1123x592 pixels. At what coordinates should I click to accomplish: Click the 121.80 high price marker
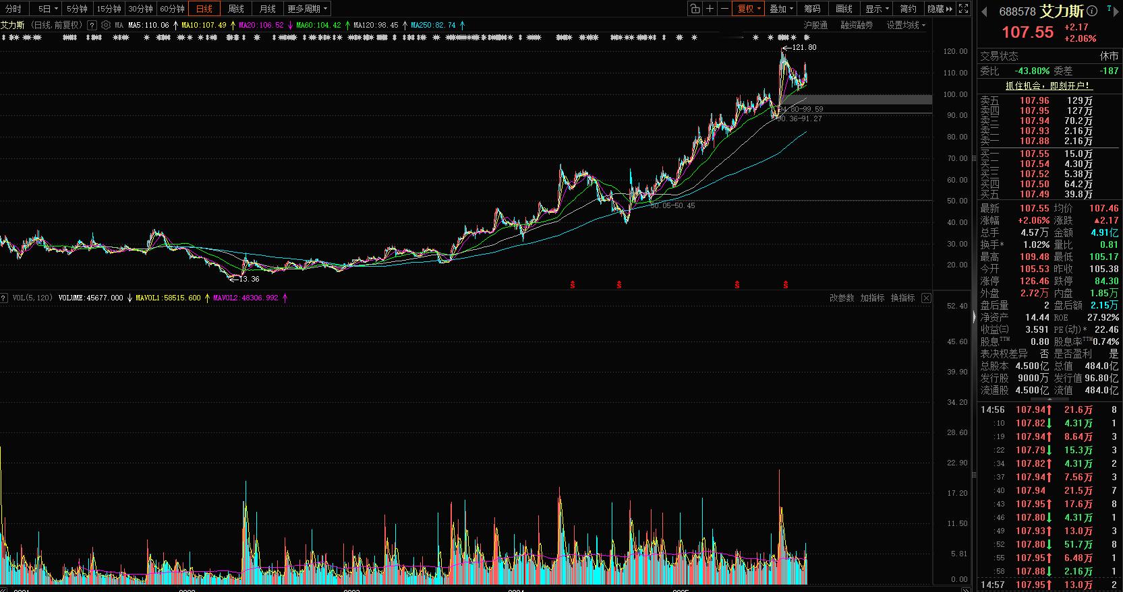tap(804, 47)
